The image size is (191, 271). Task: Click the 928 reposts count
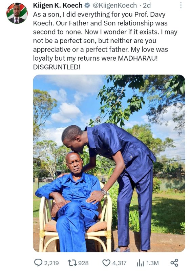83,263
